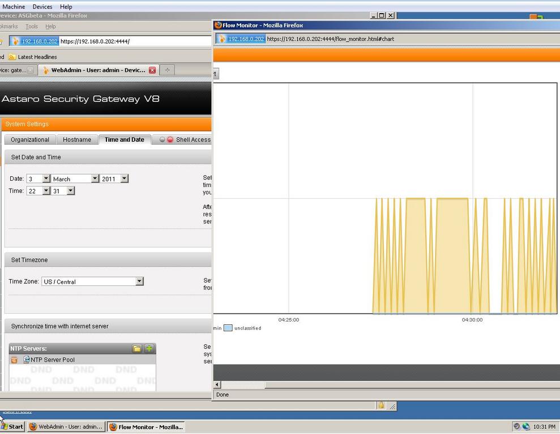Expand the Time Zone dropdown US / Central
The width and height of the screenshot is (560, 434).
(x=139, y=281)
